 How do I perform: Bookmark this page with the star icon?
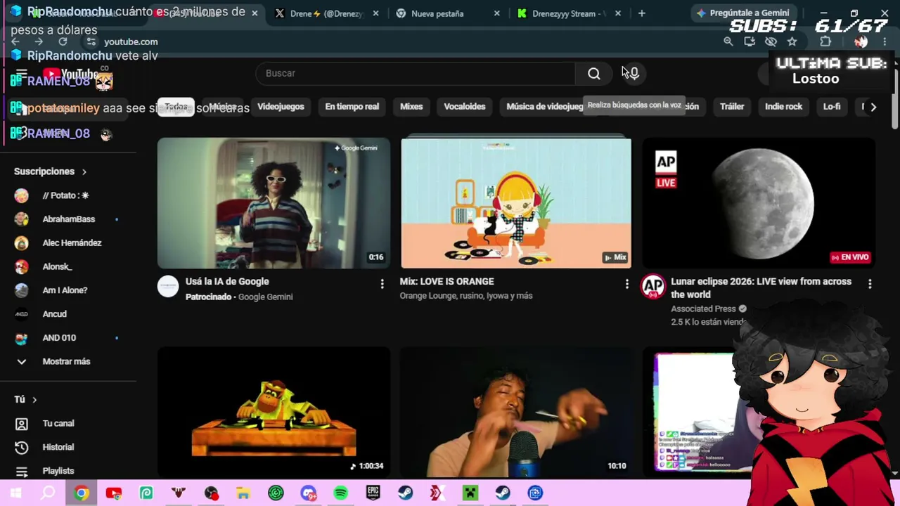(x=792, y=41)
